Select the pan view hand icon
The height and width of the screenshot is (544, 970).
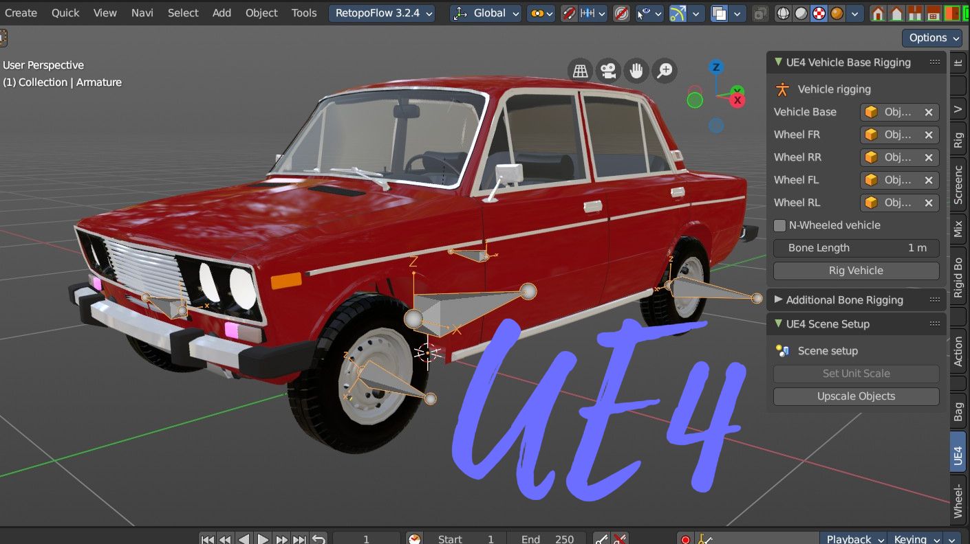(x=636, y=70)
